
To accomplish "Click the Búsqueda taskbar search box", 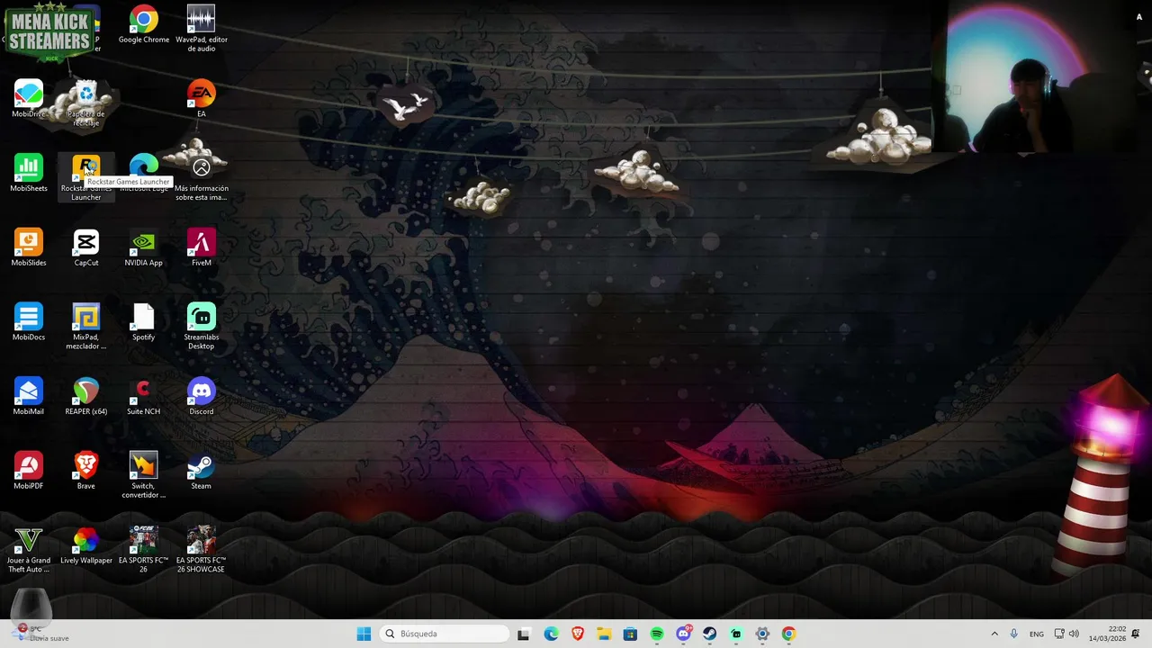I will tap(444, 634).
